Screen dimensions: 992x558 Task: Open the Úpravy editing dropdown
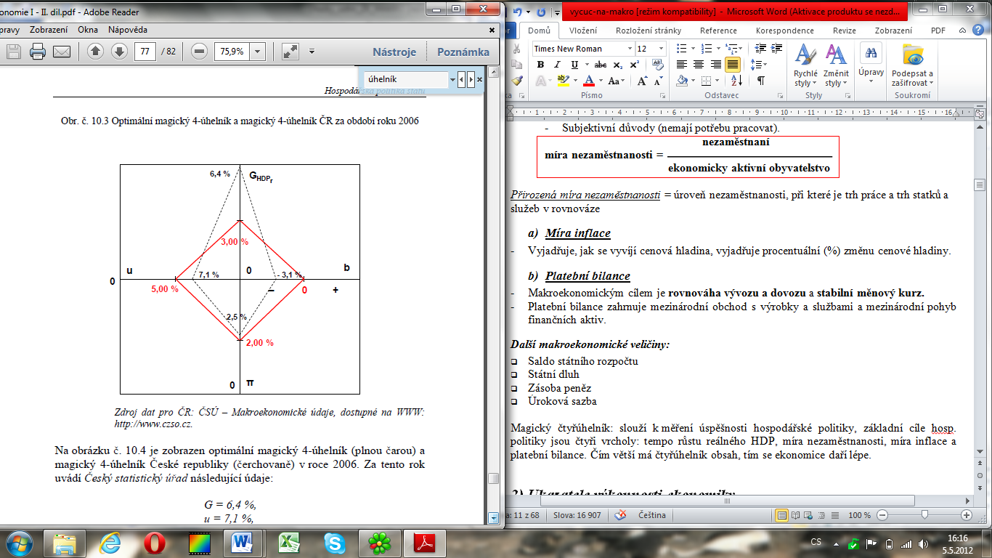871,64
